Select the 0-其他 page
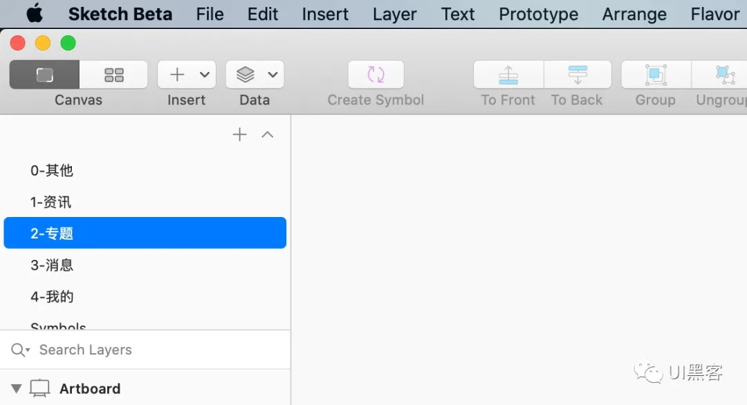 coord(145,171)
